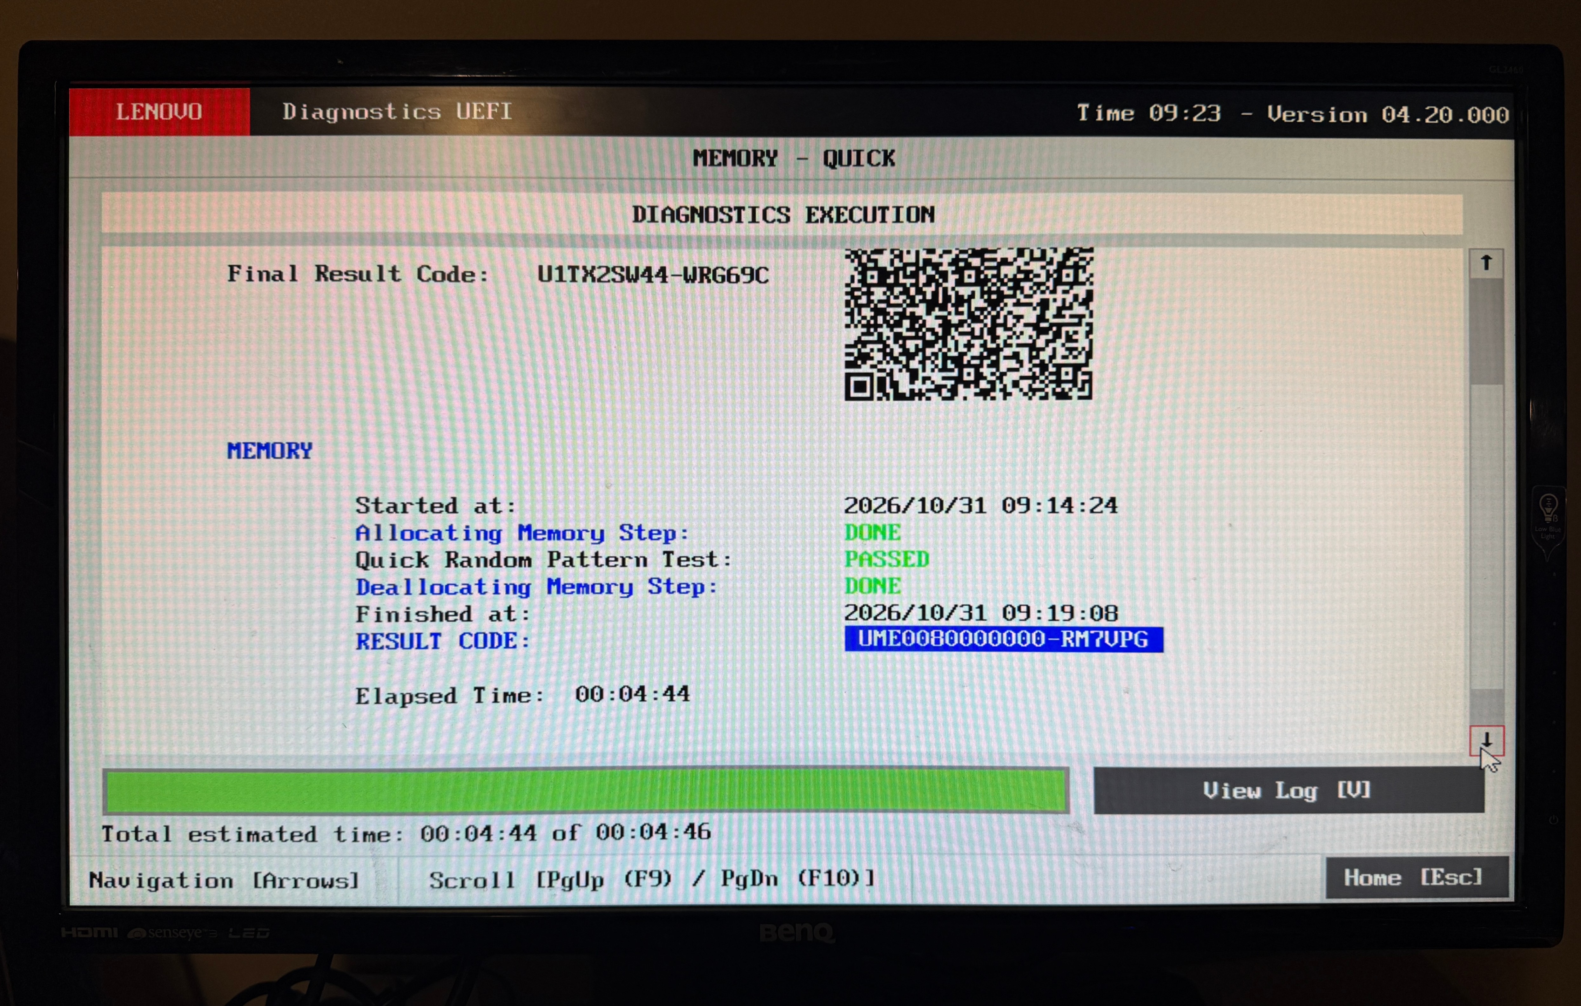Click the Scroll PgUp/PgDn hint
The width and height of the screenshot is (1581, 1006).
pyautogui.click(x=653, y=879)
